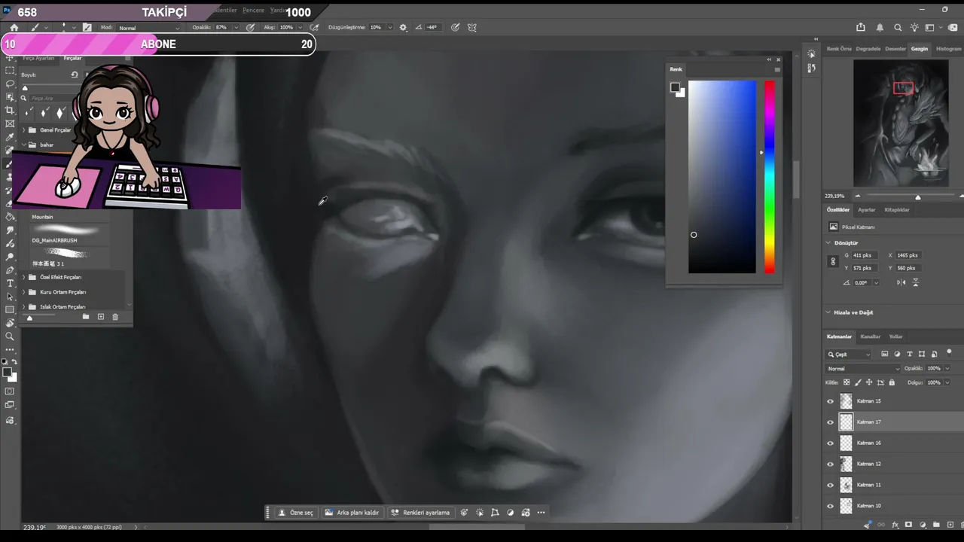Select the Type tool
This screenshot has height=542, width=964.
coord(10,283)
